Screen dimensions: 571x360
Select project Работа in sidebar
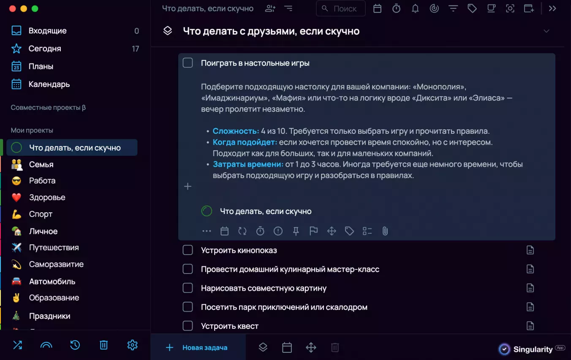[x=72, y=181]
